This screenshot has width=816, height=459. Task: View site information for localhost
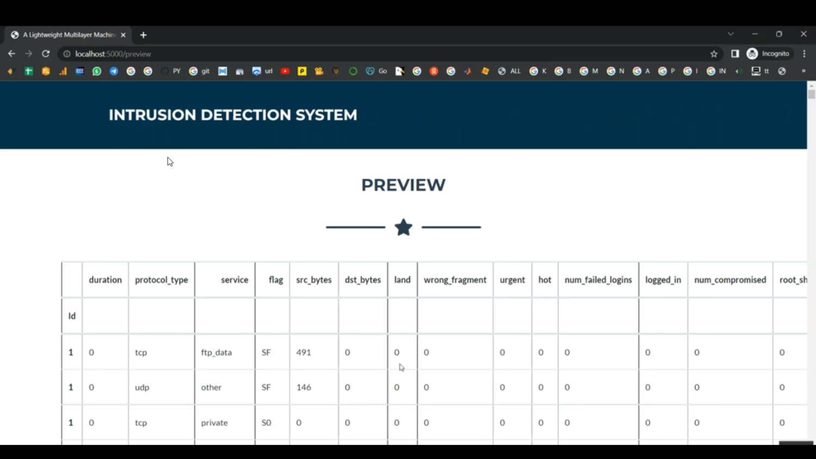tap(67, 54)
